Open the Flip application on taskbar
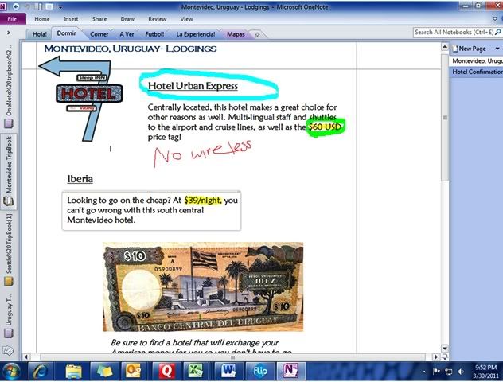 pos(259,372)
